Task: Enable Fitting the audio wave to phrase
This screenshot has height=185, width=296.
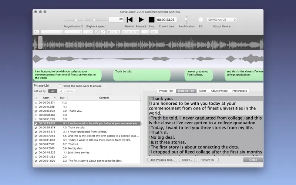Action: coord(60,86)
